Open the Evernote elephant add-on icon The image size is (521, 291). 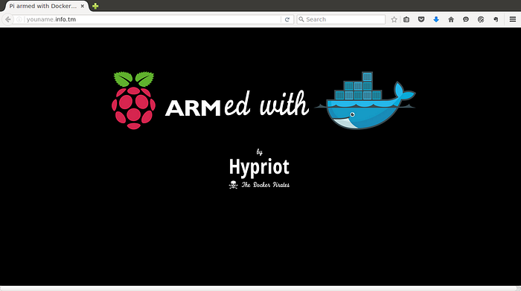496,19
